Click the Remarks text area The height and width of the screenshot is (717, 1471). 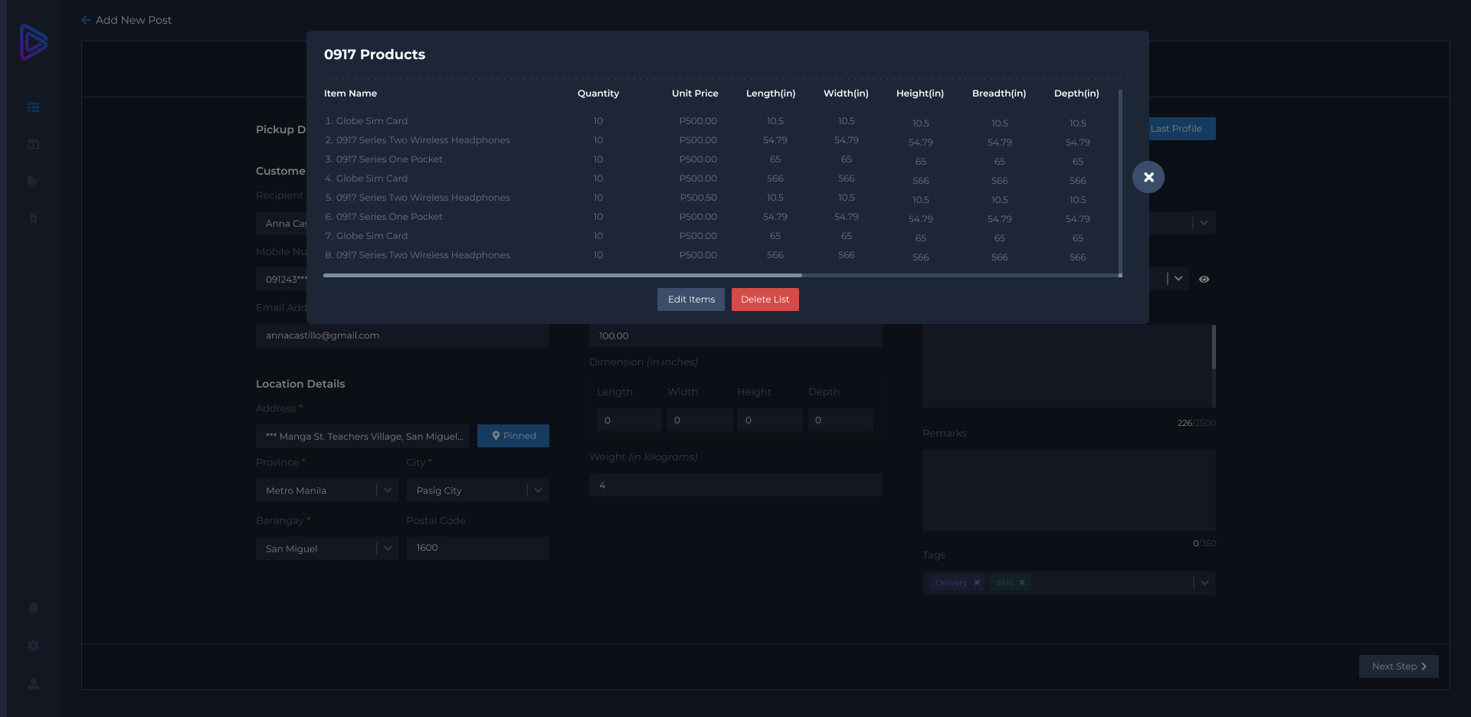(1069, 490)
